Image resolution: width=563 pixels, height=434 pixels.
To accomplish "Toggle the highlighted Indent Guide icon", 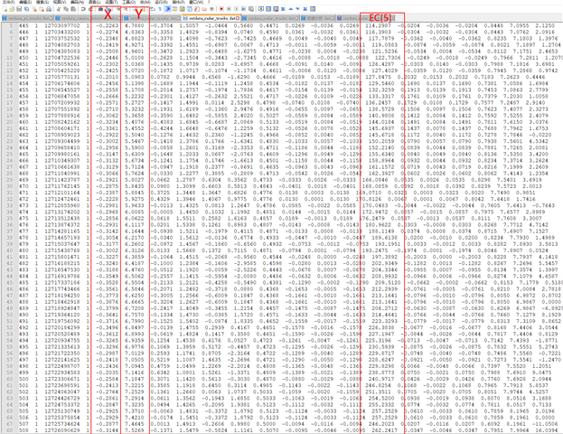I will (168, 9).
